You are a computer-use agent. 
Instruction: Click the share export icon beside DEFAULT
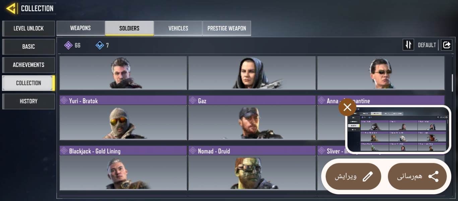[x=447, y=45]
